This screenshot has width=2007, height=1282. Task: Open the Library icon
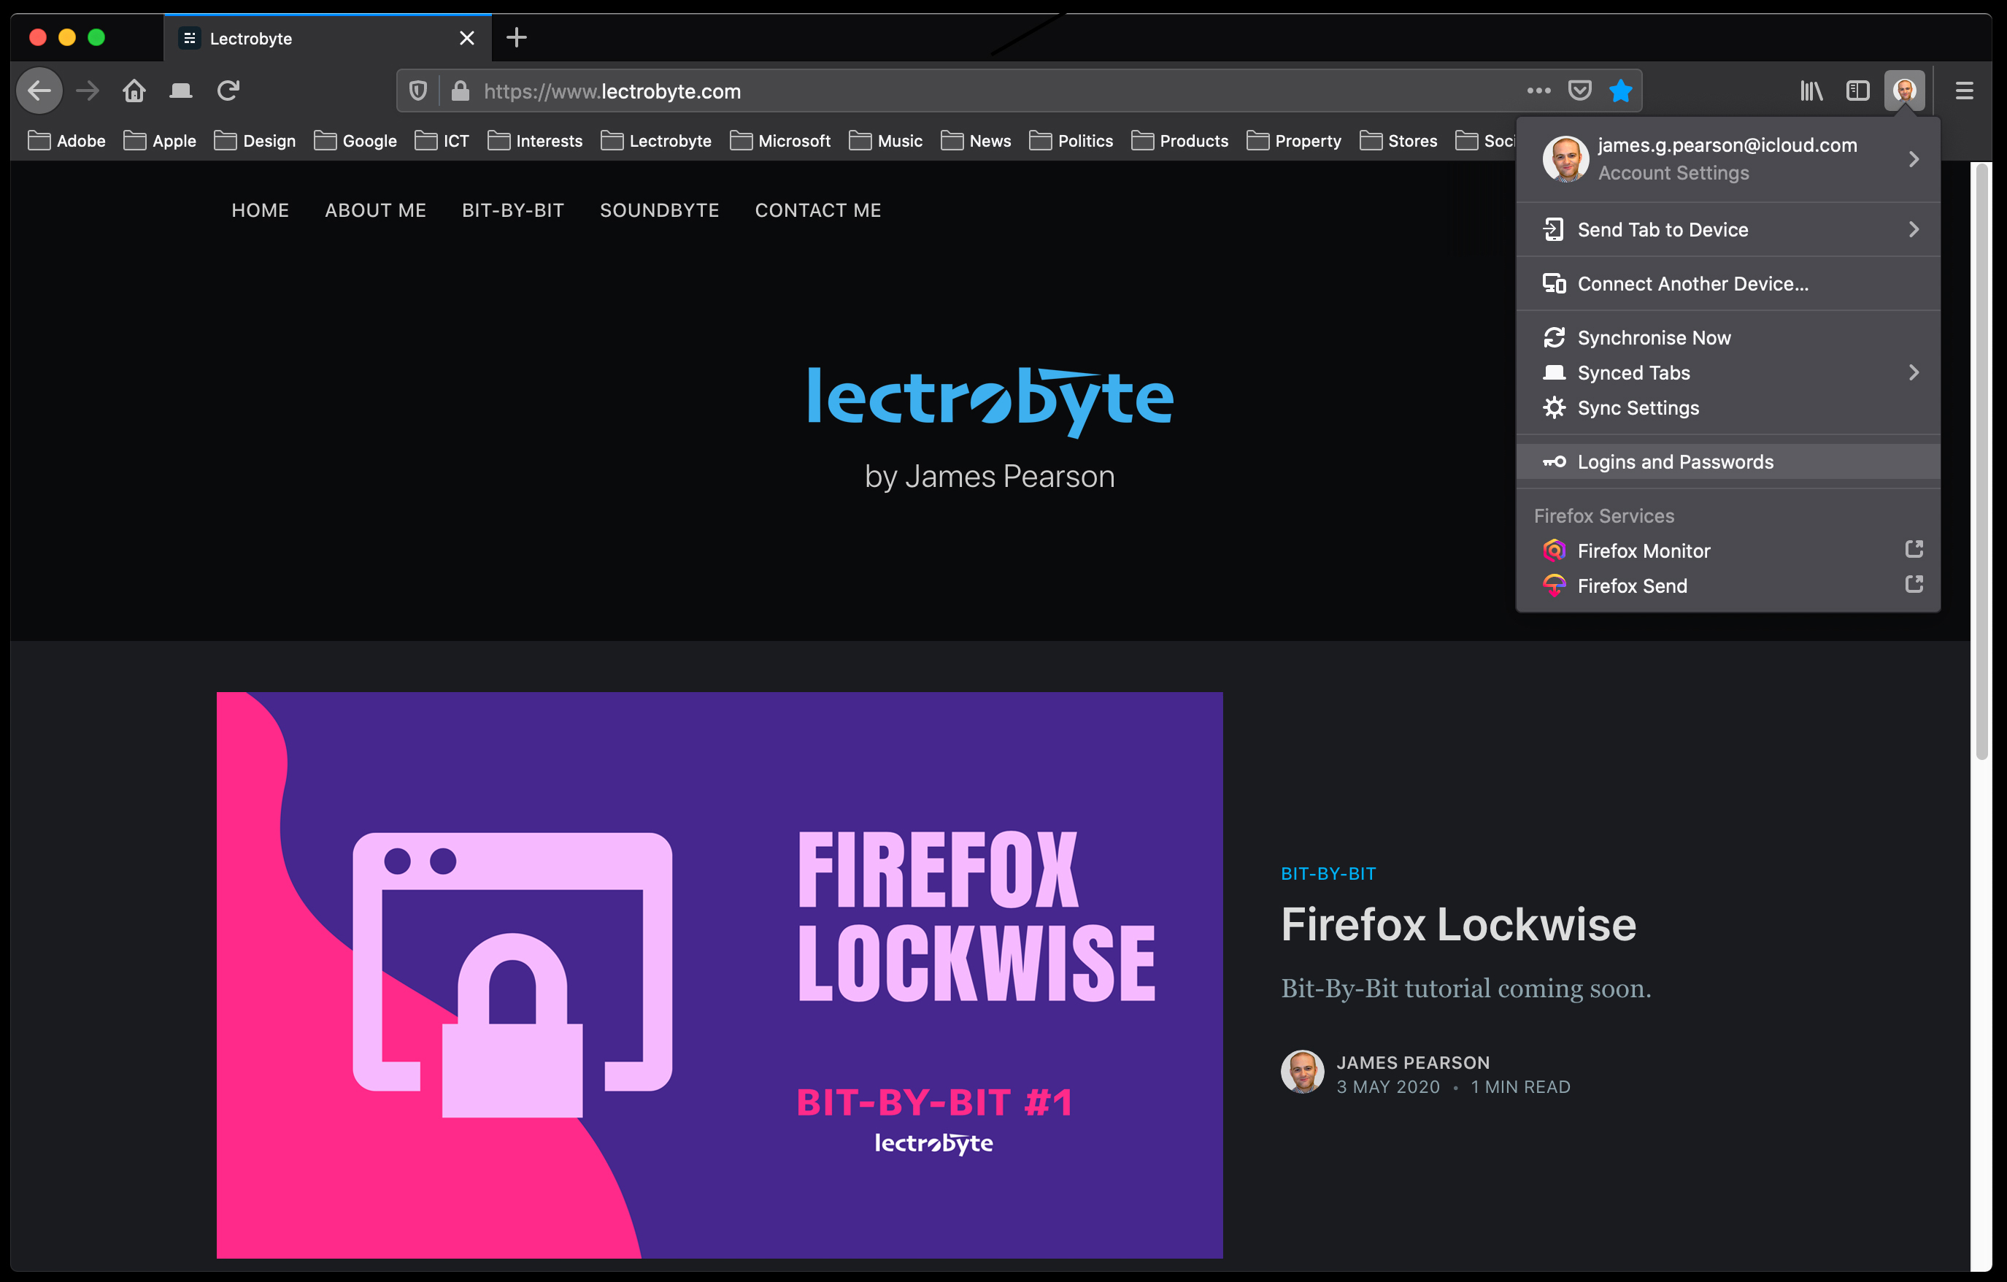[1811, 91]
